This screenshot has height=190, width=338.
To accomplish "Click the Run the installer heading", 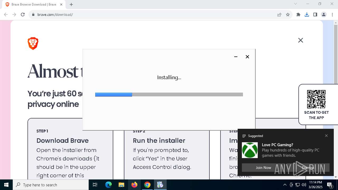I will click(159, 140).
